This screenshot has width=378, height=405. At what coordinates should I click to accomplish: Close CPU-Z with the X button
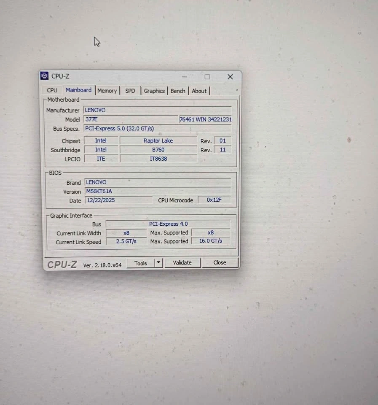(x=230, y=77)
